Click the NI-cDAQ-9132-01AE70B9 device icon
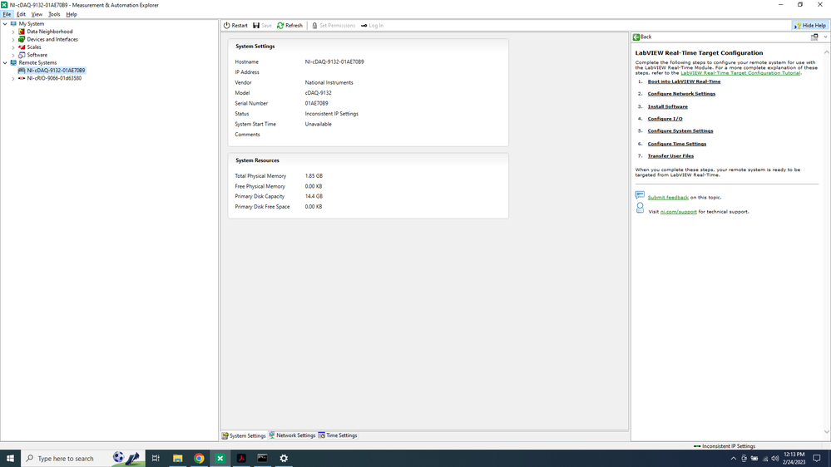The width and height of the screenshot is (831, 467). point(22,71)
